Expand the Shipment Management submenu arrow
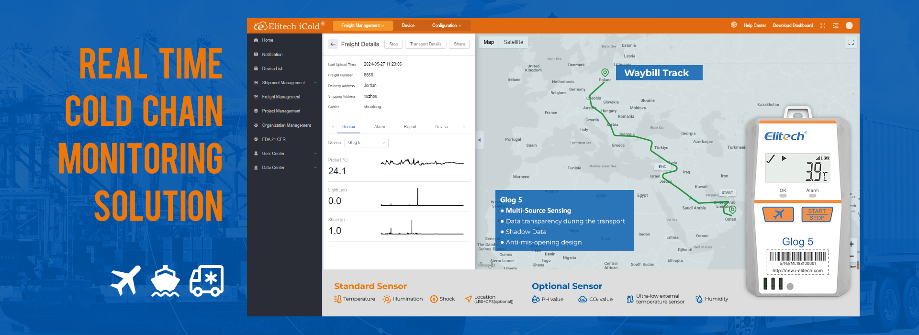The width and height of the screenshot is (919, 335). click(315, 83)
